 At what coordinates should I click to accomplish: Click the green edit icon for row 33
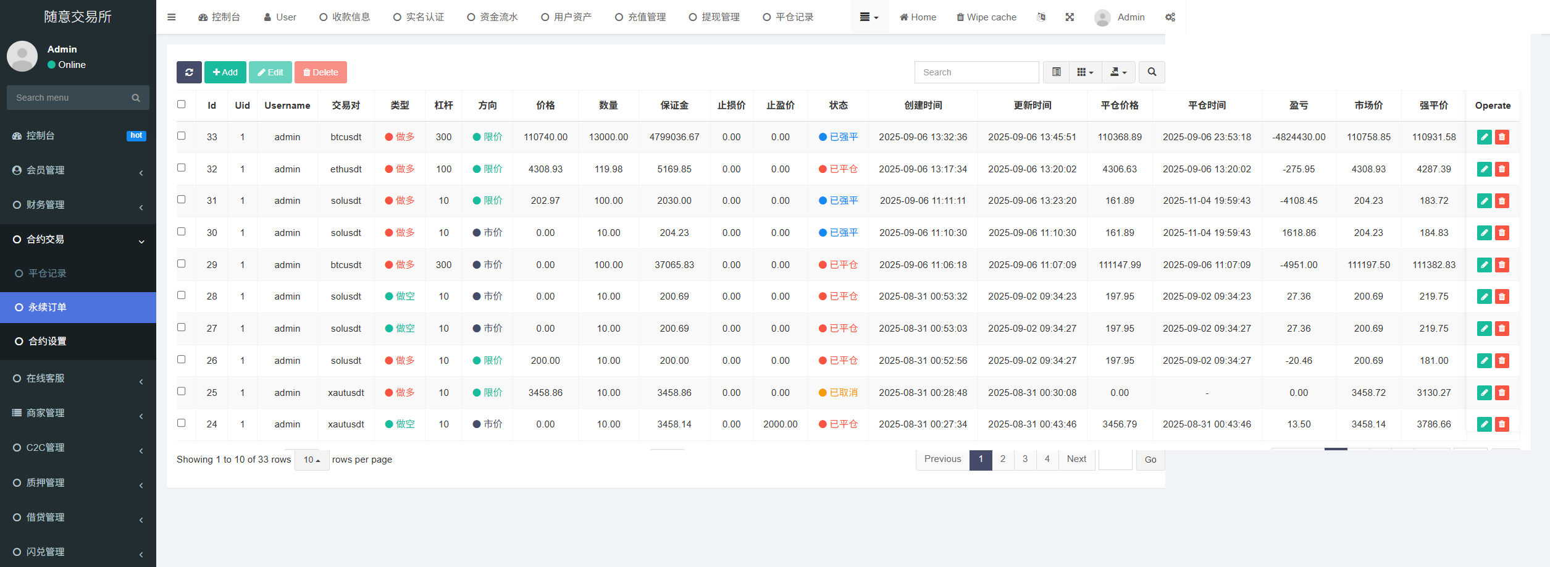coord(1484,137)
